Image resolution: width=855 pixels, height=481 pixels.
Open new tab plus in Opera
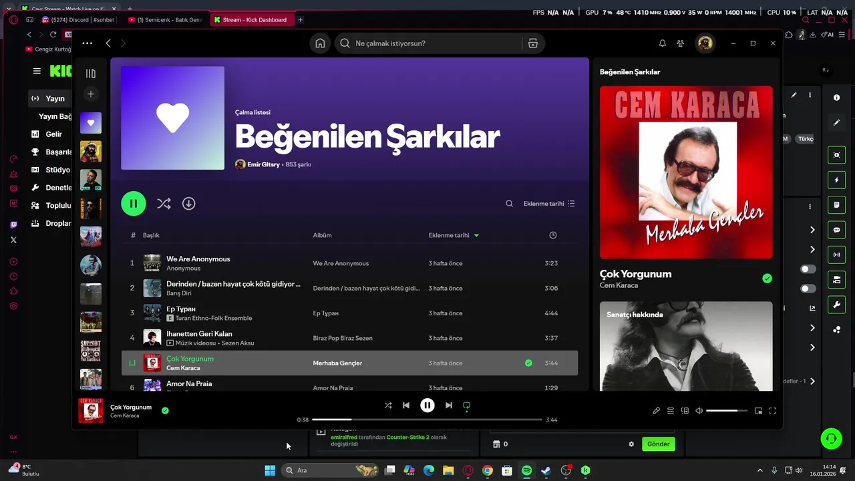pyautogui.click(x=300, y=20)
